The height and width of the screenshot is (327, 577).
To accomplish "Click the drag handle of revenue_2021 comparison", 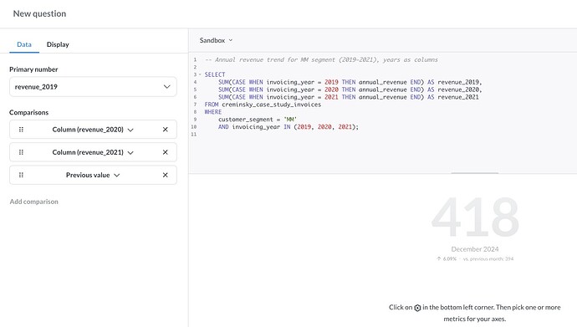I will pos(21,152).
